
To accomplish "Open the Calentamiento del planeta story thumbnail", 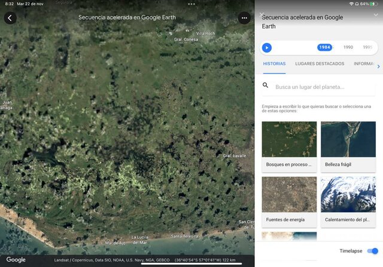I will click(348, 195).
